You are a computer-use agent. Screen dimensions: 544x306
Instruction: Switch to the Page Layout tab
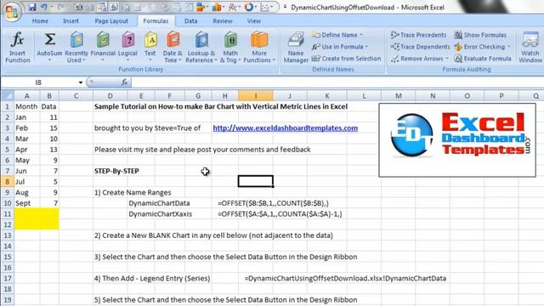111,21
